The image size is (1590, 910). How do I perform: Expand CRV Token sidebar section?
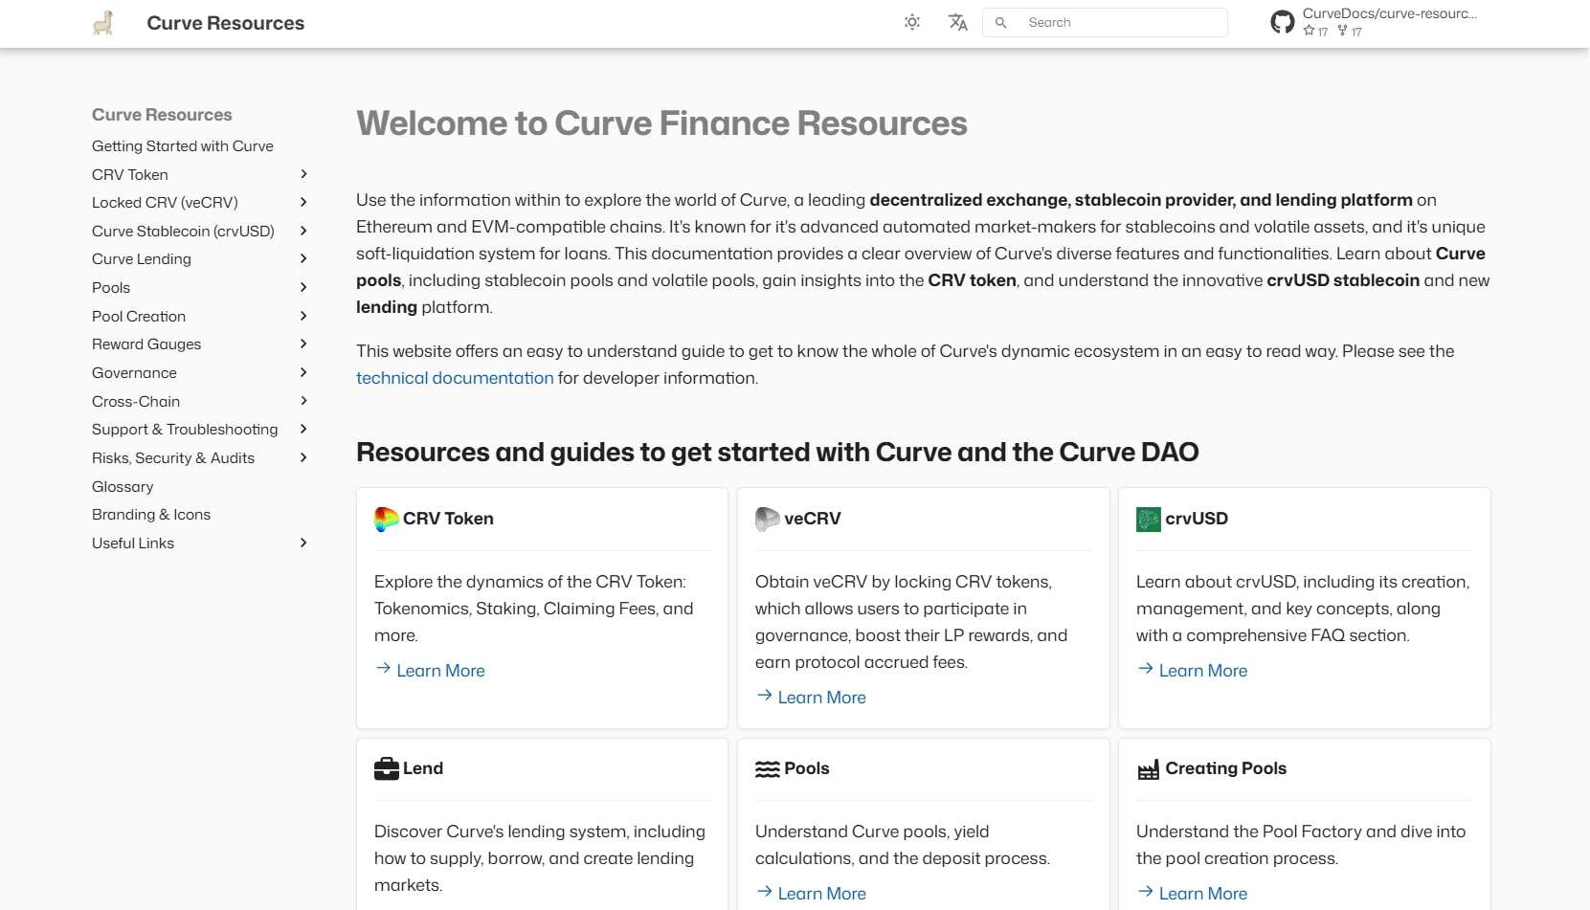pos(303,174)
